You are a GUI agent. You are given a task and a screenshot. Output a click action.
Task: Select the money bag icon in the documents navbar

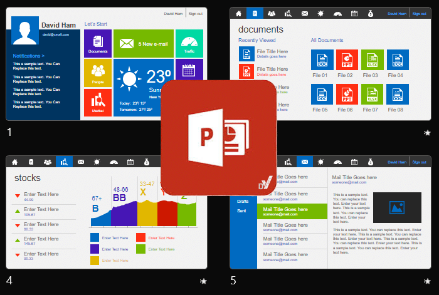[x=370, y=13]
